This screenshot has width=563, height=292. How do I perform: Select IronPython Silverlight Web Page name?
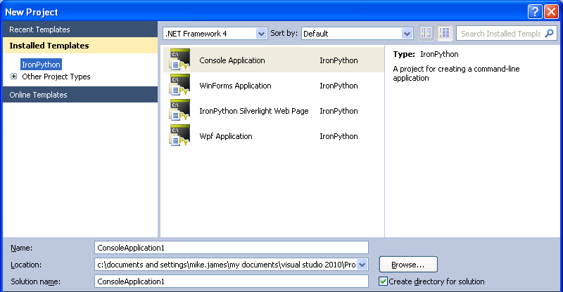254,111
